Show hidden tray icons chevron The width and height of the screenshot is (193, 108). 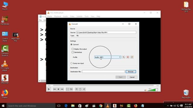pos(168,106)
